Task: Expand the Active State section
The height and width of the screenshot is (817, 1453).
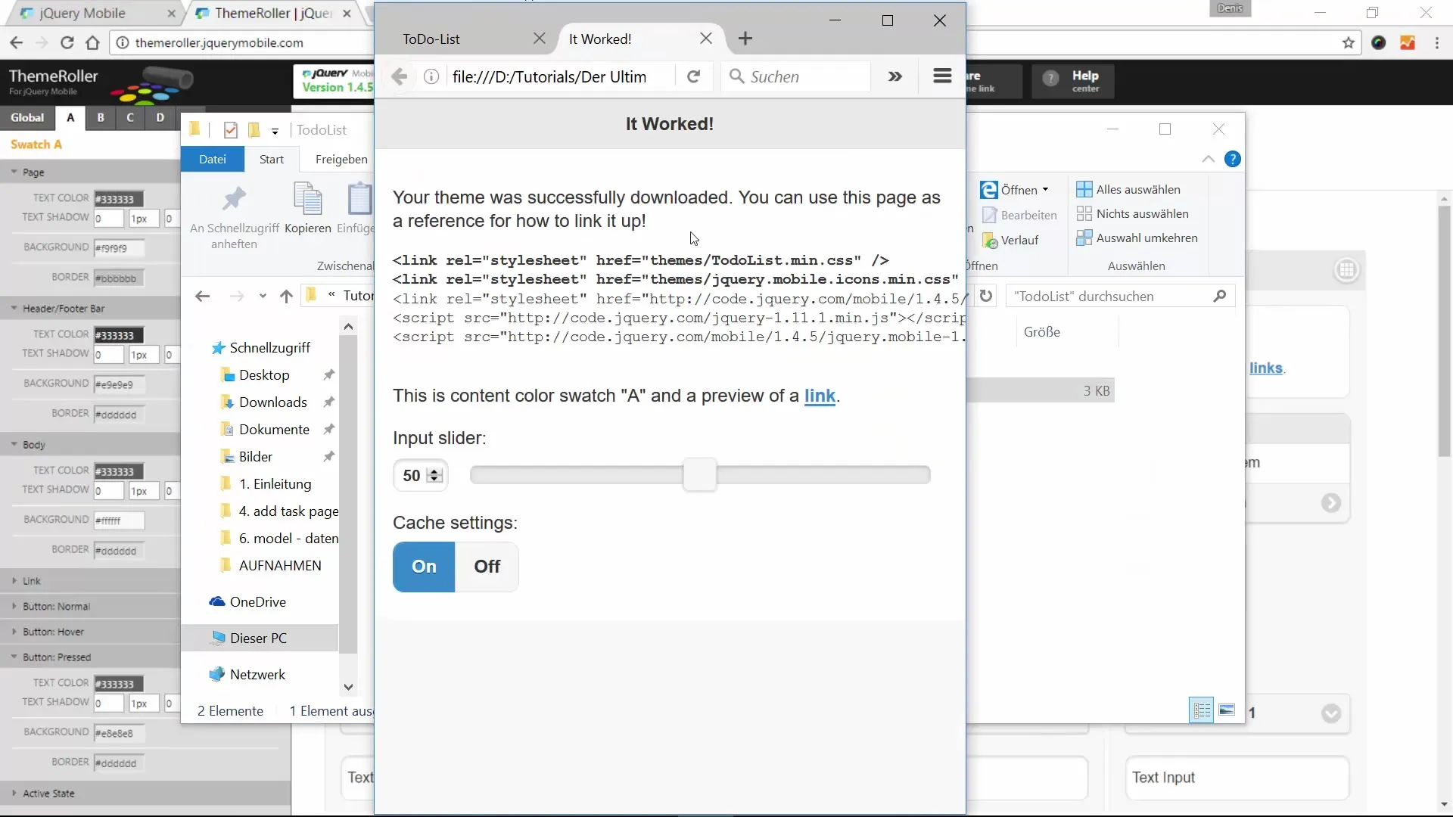Action: (48, 794)
